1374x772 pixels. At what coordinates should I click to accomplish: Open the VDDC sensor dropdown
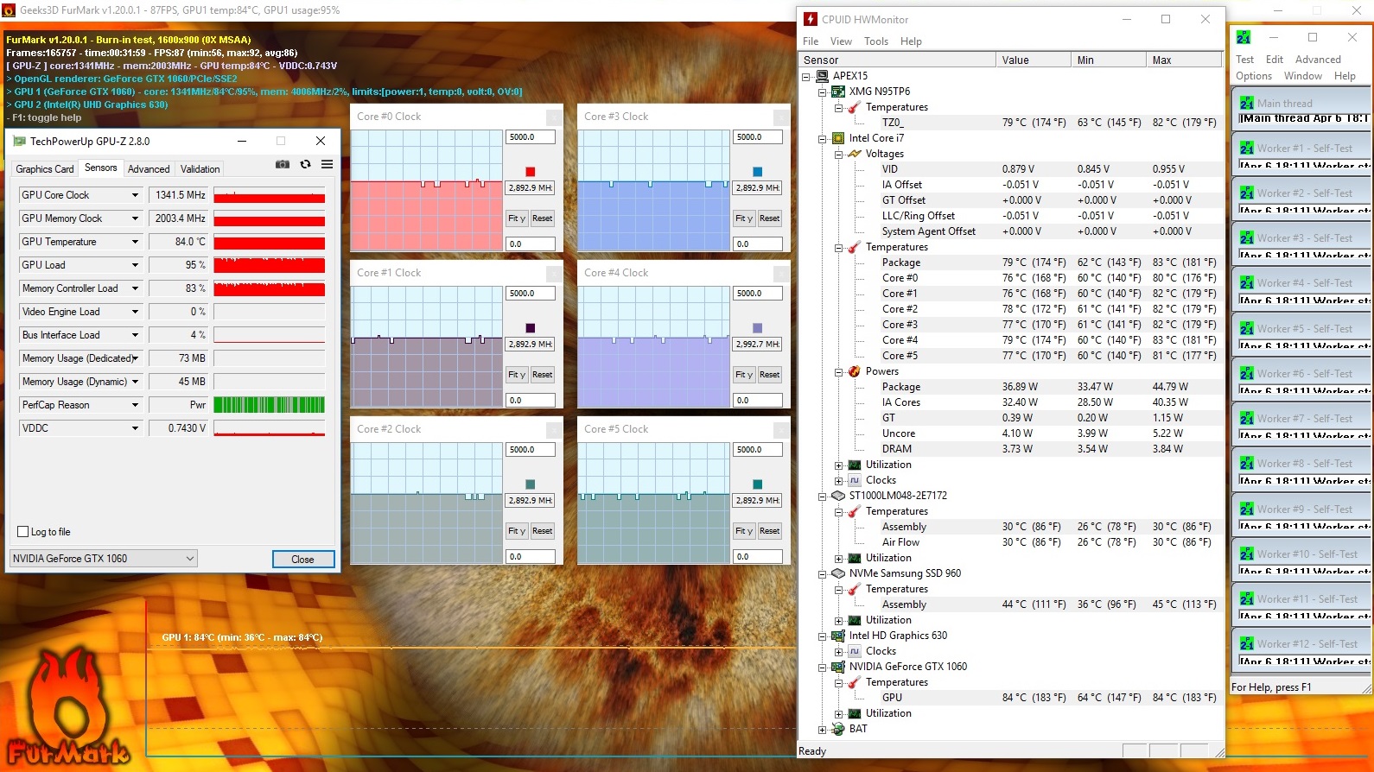135,428
